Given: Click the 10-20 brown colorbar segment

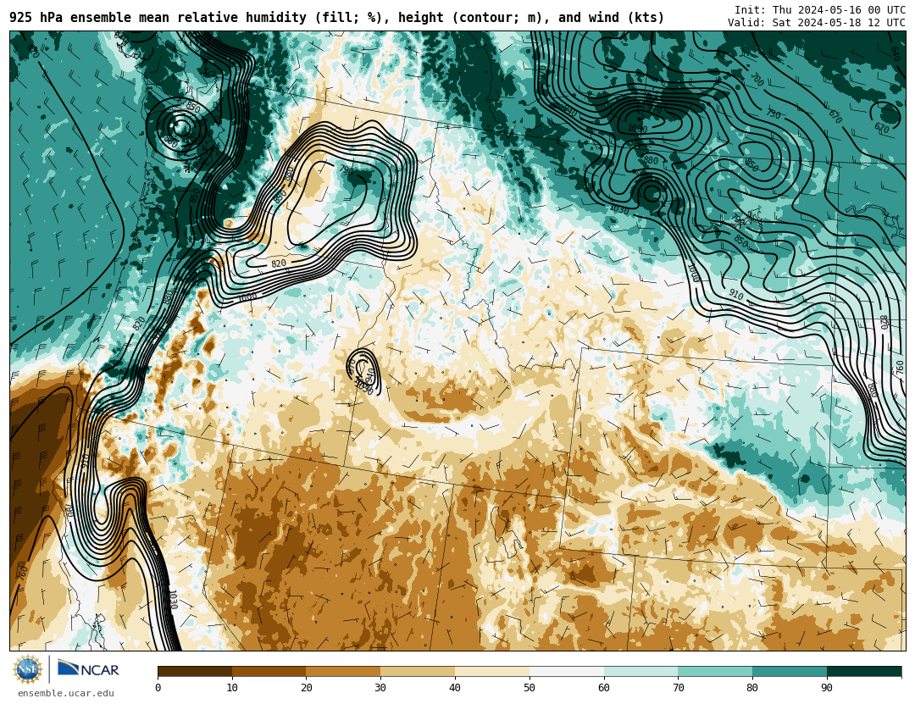Looking at the screenshot, I should 269,672.
